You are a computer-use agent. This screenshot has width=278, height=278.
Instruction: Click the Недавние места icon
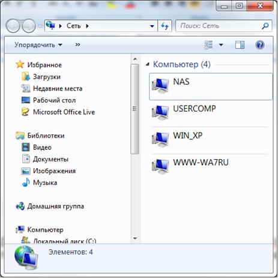(x=26, y=88)
